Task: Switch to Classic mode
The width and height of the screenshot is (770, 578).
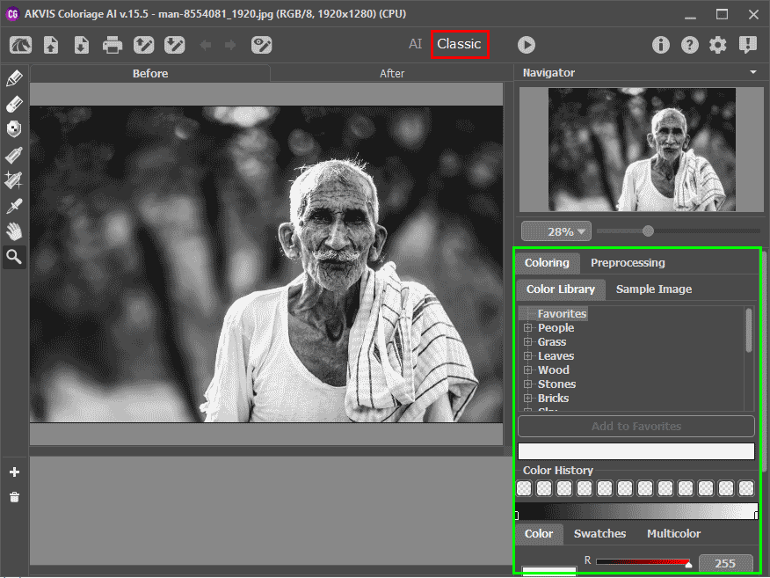Action: pos(459,44)
